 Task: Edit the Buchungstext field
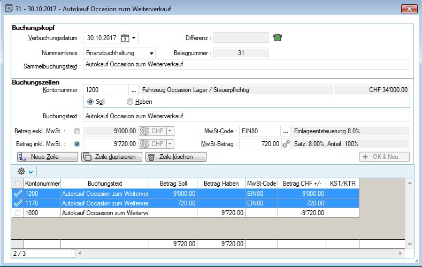246,116
